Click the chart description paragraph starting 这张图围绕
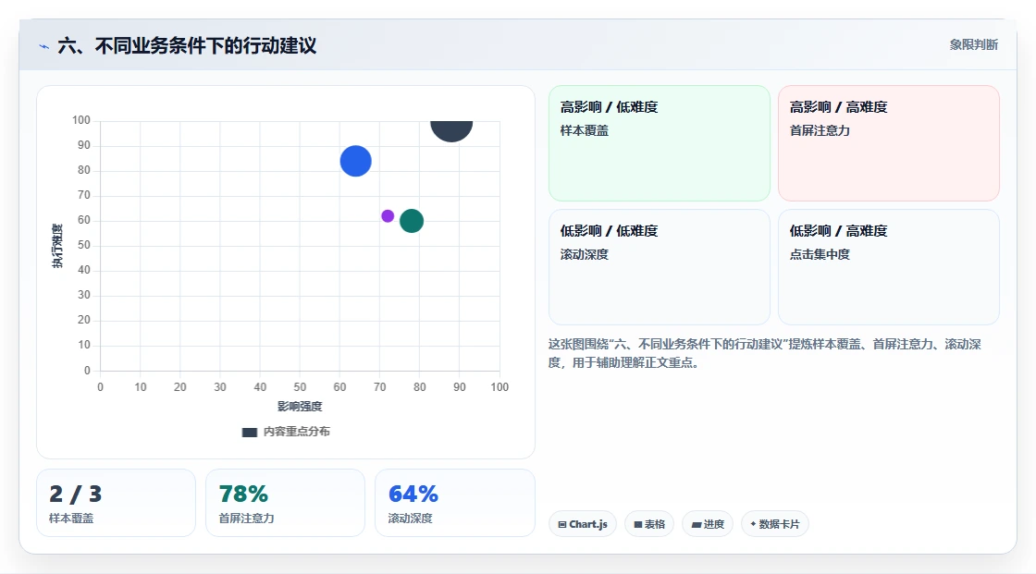This screenshot has height=574, width=1036. coord(764,353)
